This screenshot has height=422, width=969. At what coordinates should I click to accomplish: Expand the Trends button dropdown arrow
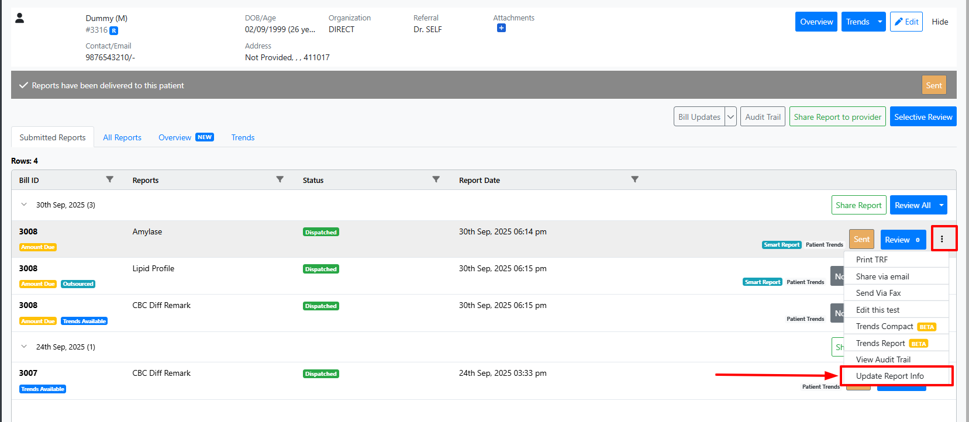[x=880, y=22]
